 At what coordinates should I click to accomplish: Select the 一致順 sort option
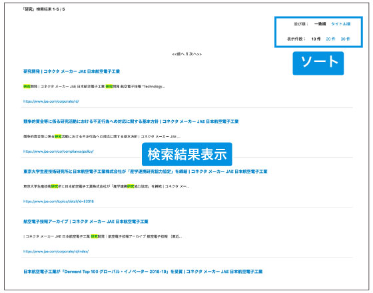click(320, 24)
